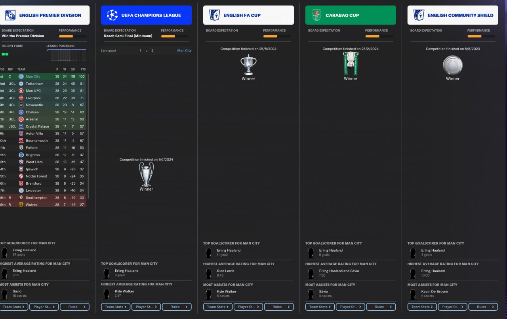
Task: Click the Liverpool row in league table
Action: 43,98
